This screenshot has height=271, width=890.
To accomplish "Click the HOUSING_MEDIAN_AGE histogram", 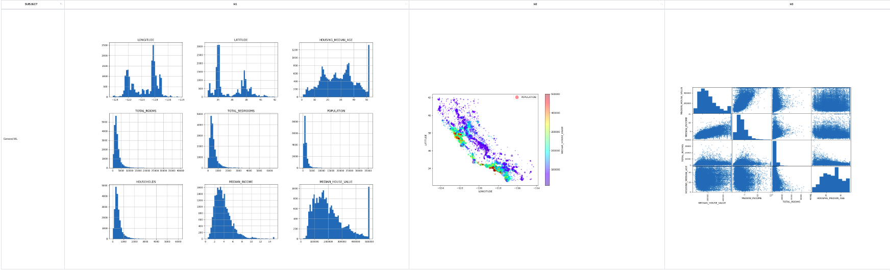I will (336, 70).
